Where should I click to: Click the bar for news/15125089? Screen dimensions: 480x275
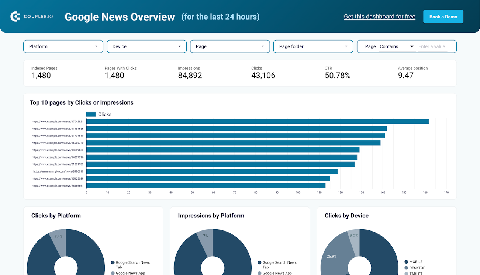[x=208, y=178]
